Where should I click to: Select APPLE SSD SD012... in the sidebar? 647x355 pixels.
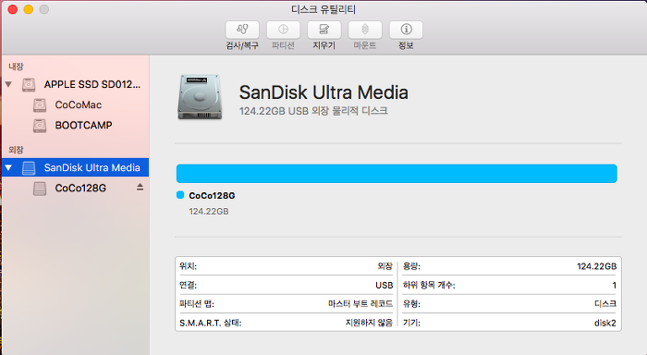click(75, 84)
